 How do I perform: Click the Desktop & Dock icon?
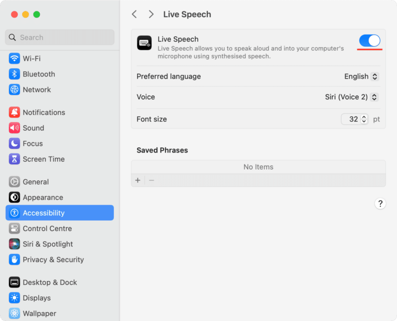pyautogui.click(x=14, y=282)
